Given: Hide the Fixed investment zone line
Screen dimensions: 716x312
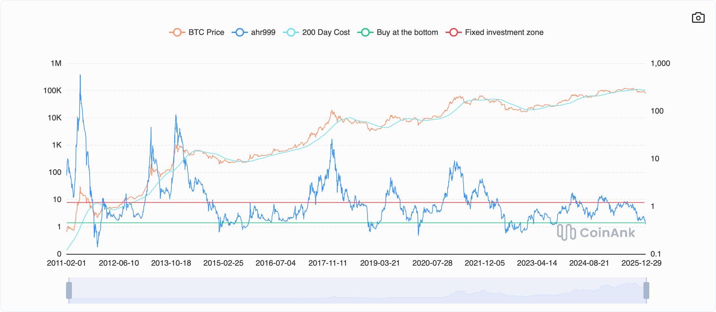Looking at the screenshot, I should pos(494,32).
